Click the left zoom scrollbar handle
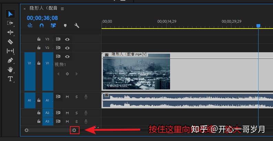 27,130
